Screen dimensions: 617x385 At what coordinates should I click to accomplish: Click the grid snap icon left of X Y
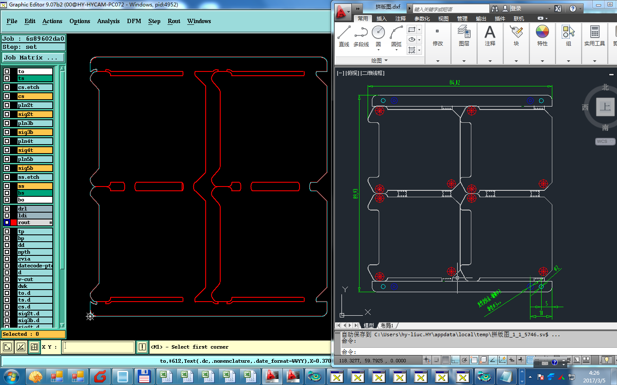click(x=34, y=347)
